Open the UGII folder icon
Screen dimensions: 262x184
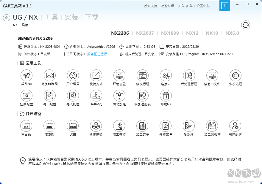73,126
